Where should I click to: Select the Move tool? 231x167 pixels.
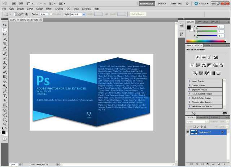(x=5, y=25)
